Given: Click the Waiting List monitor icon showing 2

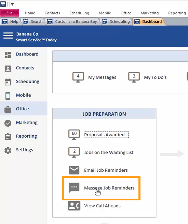Looking at the screenshot, I should tap(74, 152).
